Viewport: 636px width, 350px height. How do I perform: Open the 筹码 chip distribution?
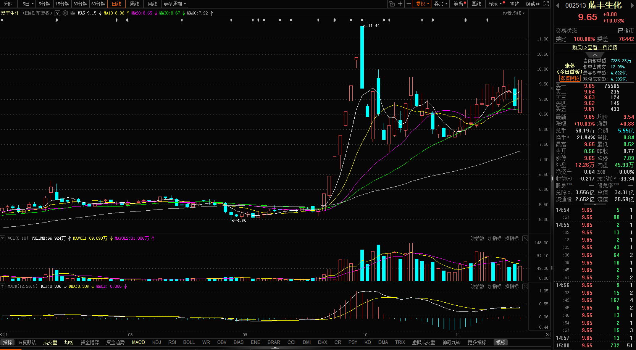459,4
